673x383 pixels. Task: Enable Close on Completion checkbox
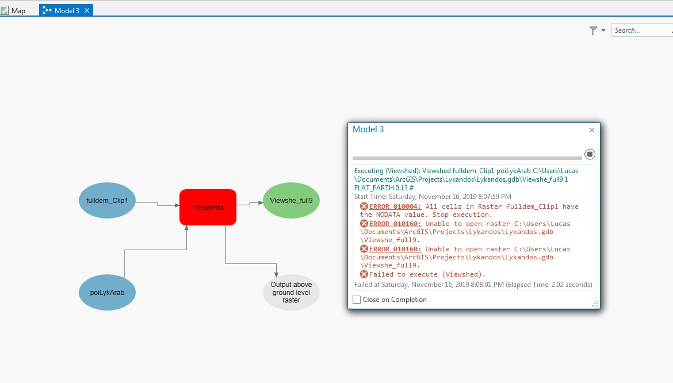(x=357, y=300)
